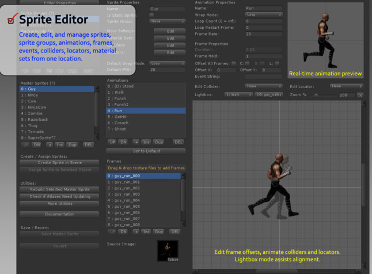Click the Event String input field
This screenshot has height=274, width=372.
[264, 77]
